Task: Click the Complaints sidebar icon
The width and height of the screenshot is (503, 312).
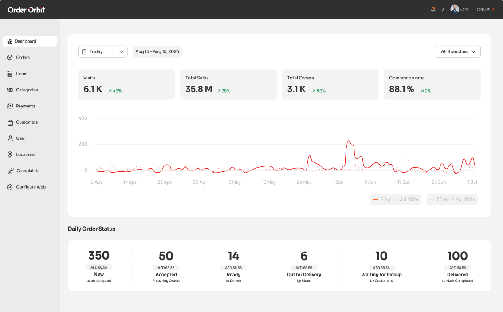Action: [10, 170]
